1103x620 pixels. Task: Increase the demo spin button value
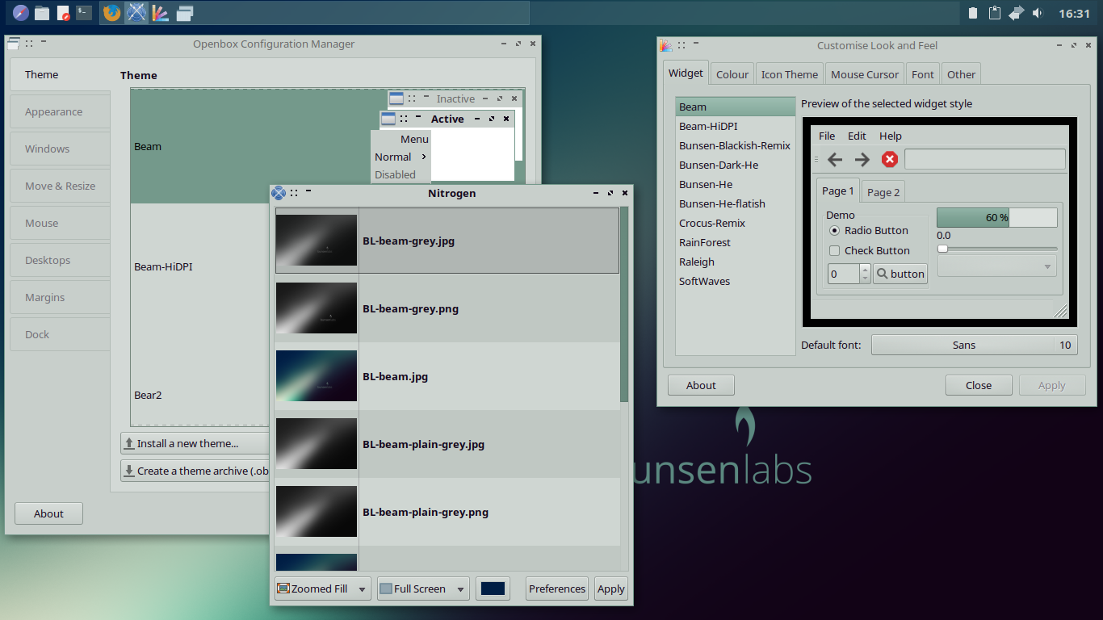click(x=865, y=269)
